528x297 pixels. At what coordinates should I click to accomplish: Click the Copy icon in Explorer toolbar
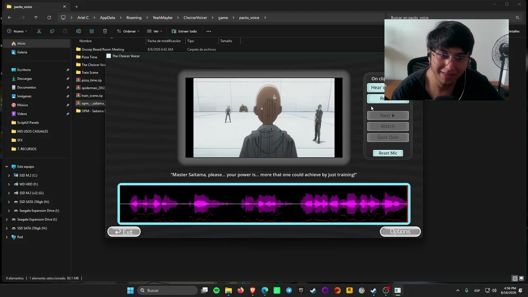(x=52, y=31)
